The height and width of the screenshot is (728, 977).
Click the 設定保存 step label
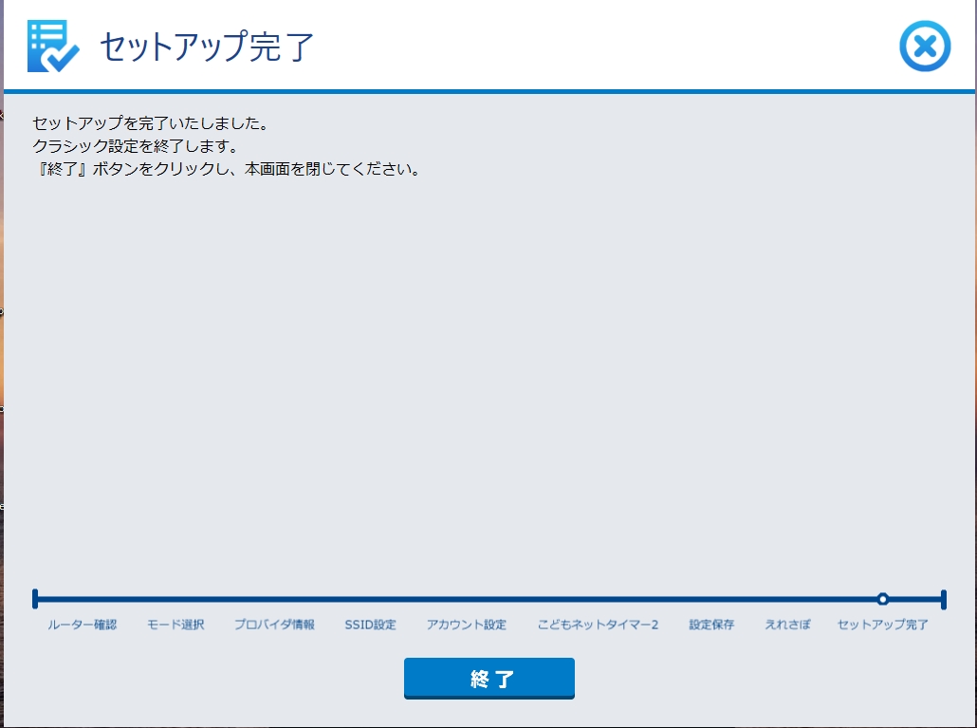click(x=711, y=625)
